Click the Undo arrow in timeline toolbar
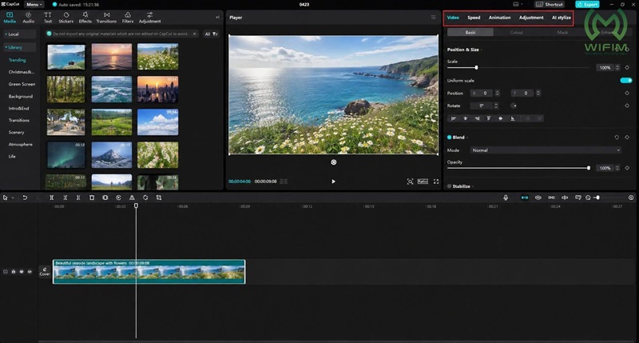639x343 pixels. pyautogui.click(x=25, y=197)
